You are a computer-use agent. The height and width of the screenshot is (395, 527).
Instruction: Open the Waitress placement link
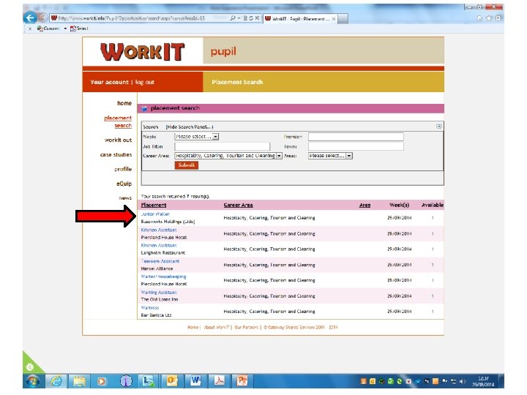(x=150, y=308)
